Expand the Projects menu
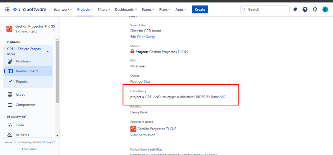The width and height of the screenshot is (333, 155). tap(85, 9)
